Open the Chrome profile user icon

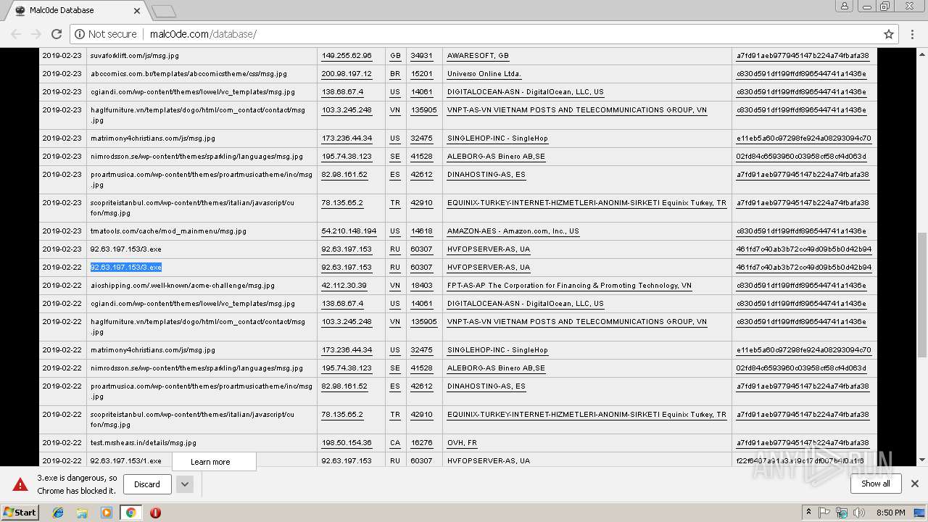click(845, 7)
